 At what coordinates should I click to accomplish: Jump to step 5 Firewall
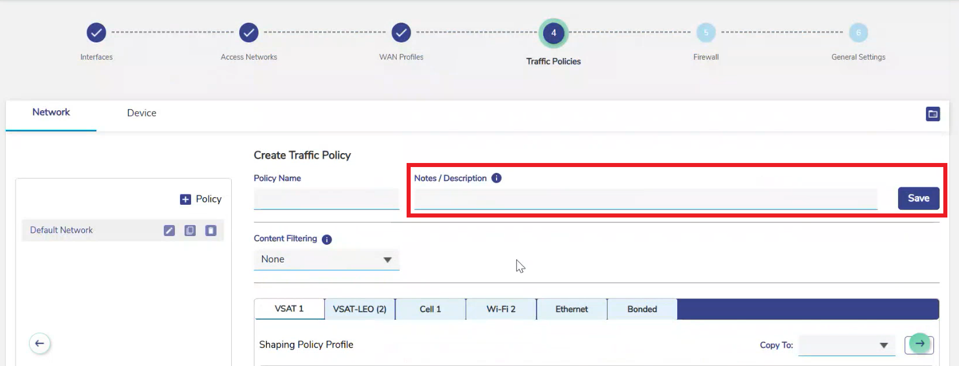(x=706, y=33)
